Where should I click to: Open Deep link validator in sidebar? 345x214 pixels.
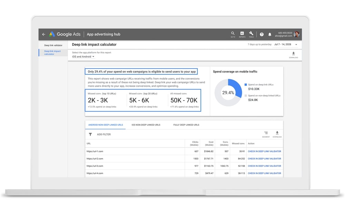[x=53, y=45]
